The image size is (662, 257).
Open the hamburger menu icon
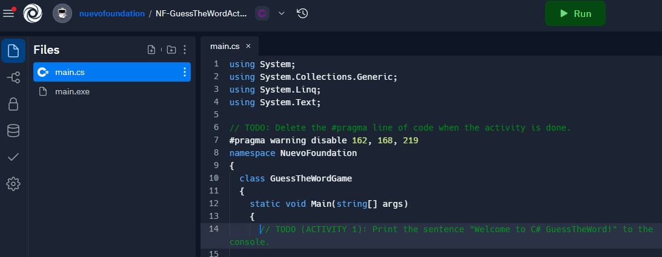tap(8, 13)
